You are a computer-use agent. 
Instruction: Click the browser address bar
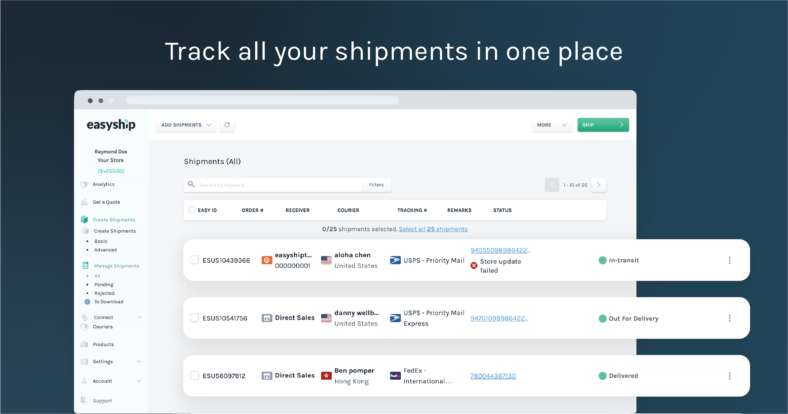click(262, 100)
